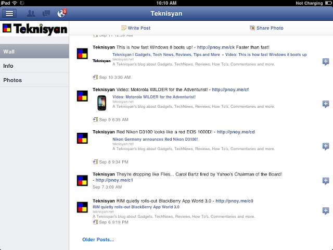Open messages icon in header

pyautogui.click(x=46, y=14)
